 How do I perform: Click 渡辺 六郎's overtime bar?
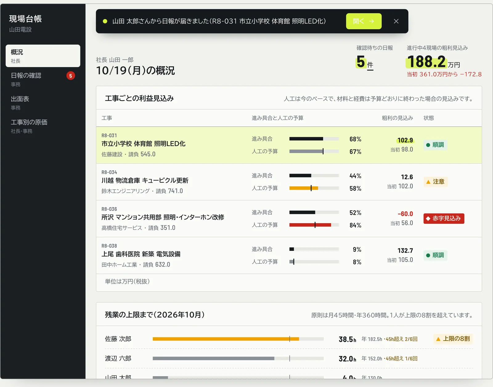click(x=238, y=358)
